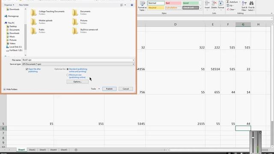Viewport: 274px width, 154px height.
Task: Click the dialog Help icon
Action: click(132, 5)
